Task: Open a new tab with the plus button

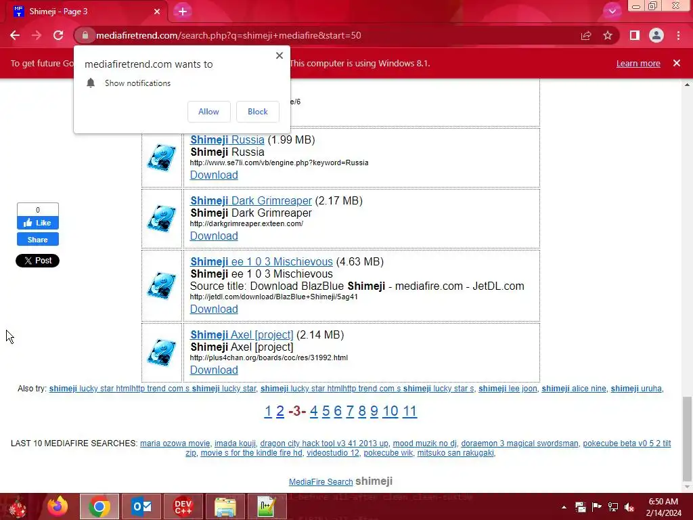Action: [183, 12]
